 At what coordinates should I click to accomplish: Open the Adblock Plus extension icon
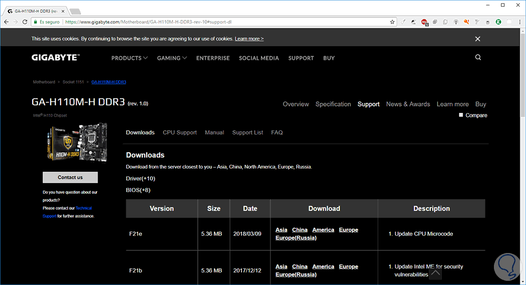click(x=424, y=22)
